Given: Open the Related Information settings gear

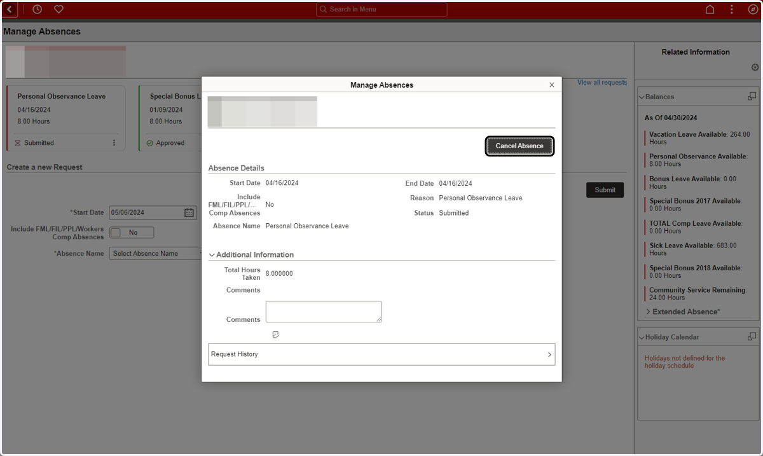Looking at the screenshot, I should 755,67.
